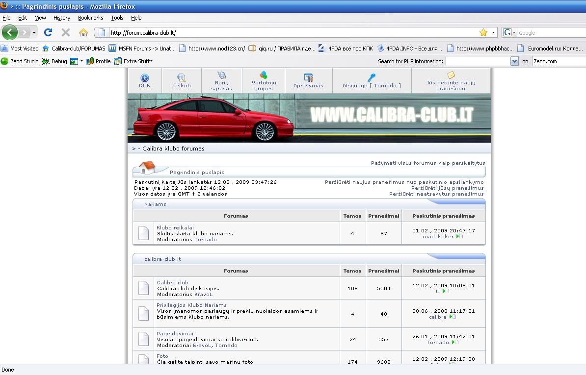
Task: Open the Narių sąrašas members list icon
Action: [x=221, y=75]
